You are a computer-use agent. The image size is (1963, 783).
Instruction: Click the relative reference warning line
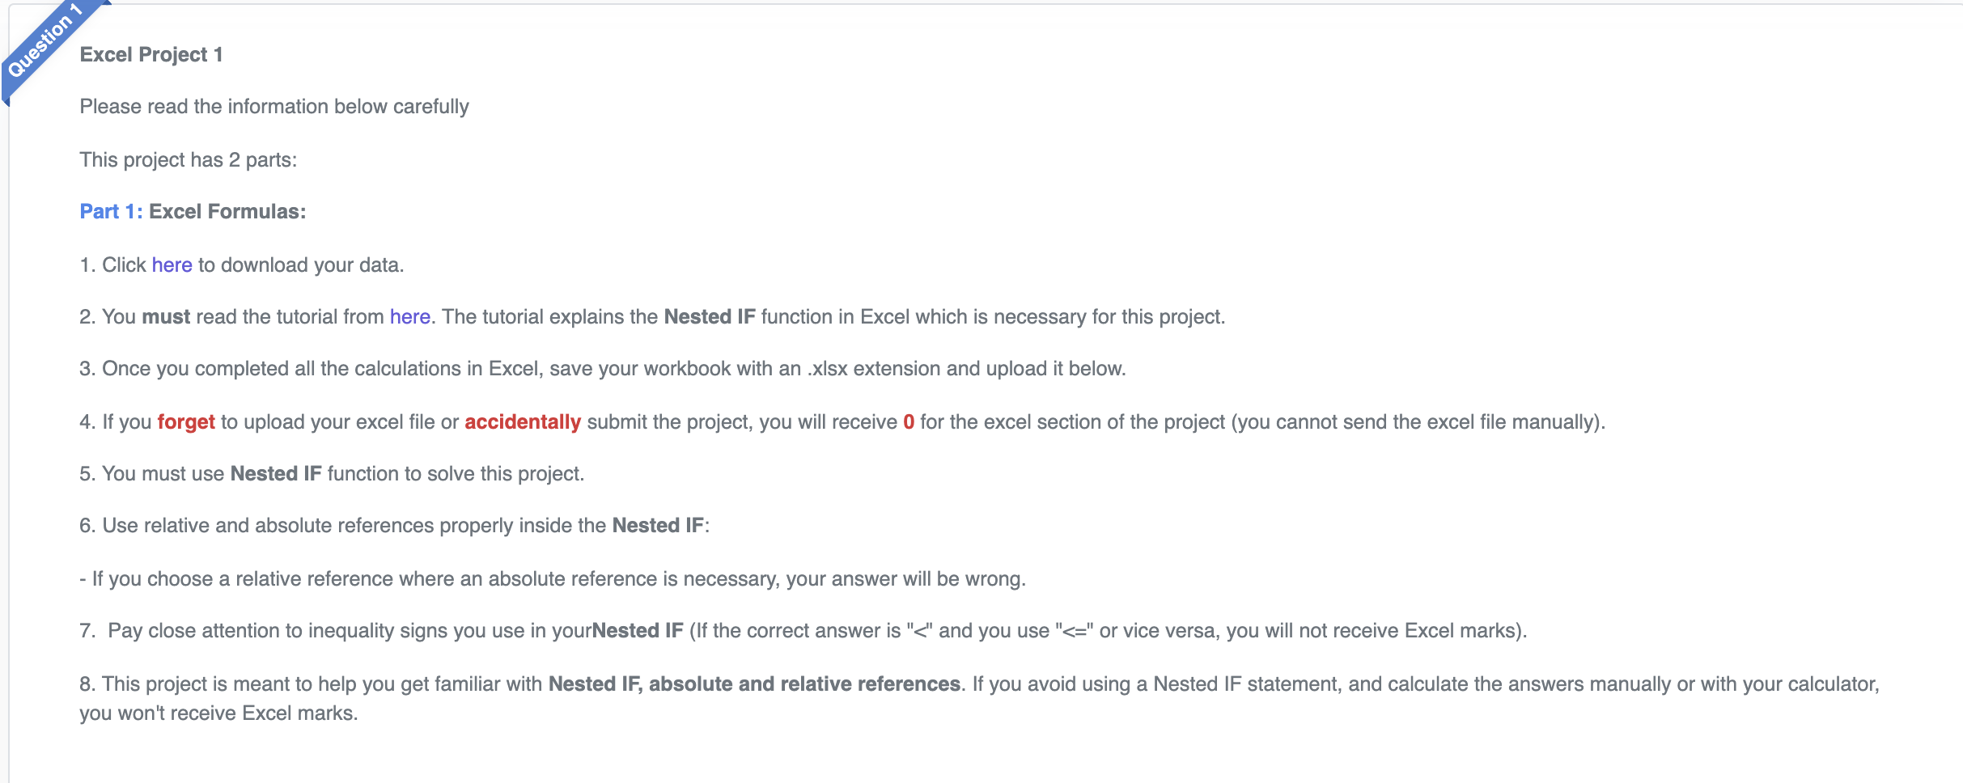click(553, 579)
